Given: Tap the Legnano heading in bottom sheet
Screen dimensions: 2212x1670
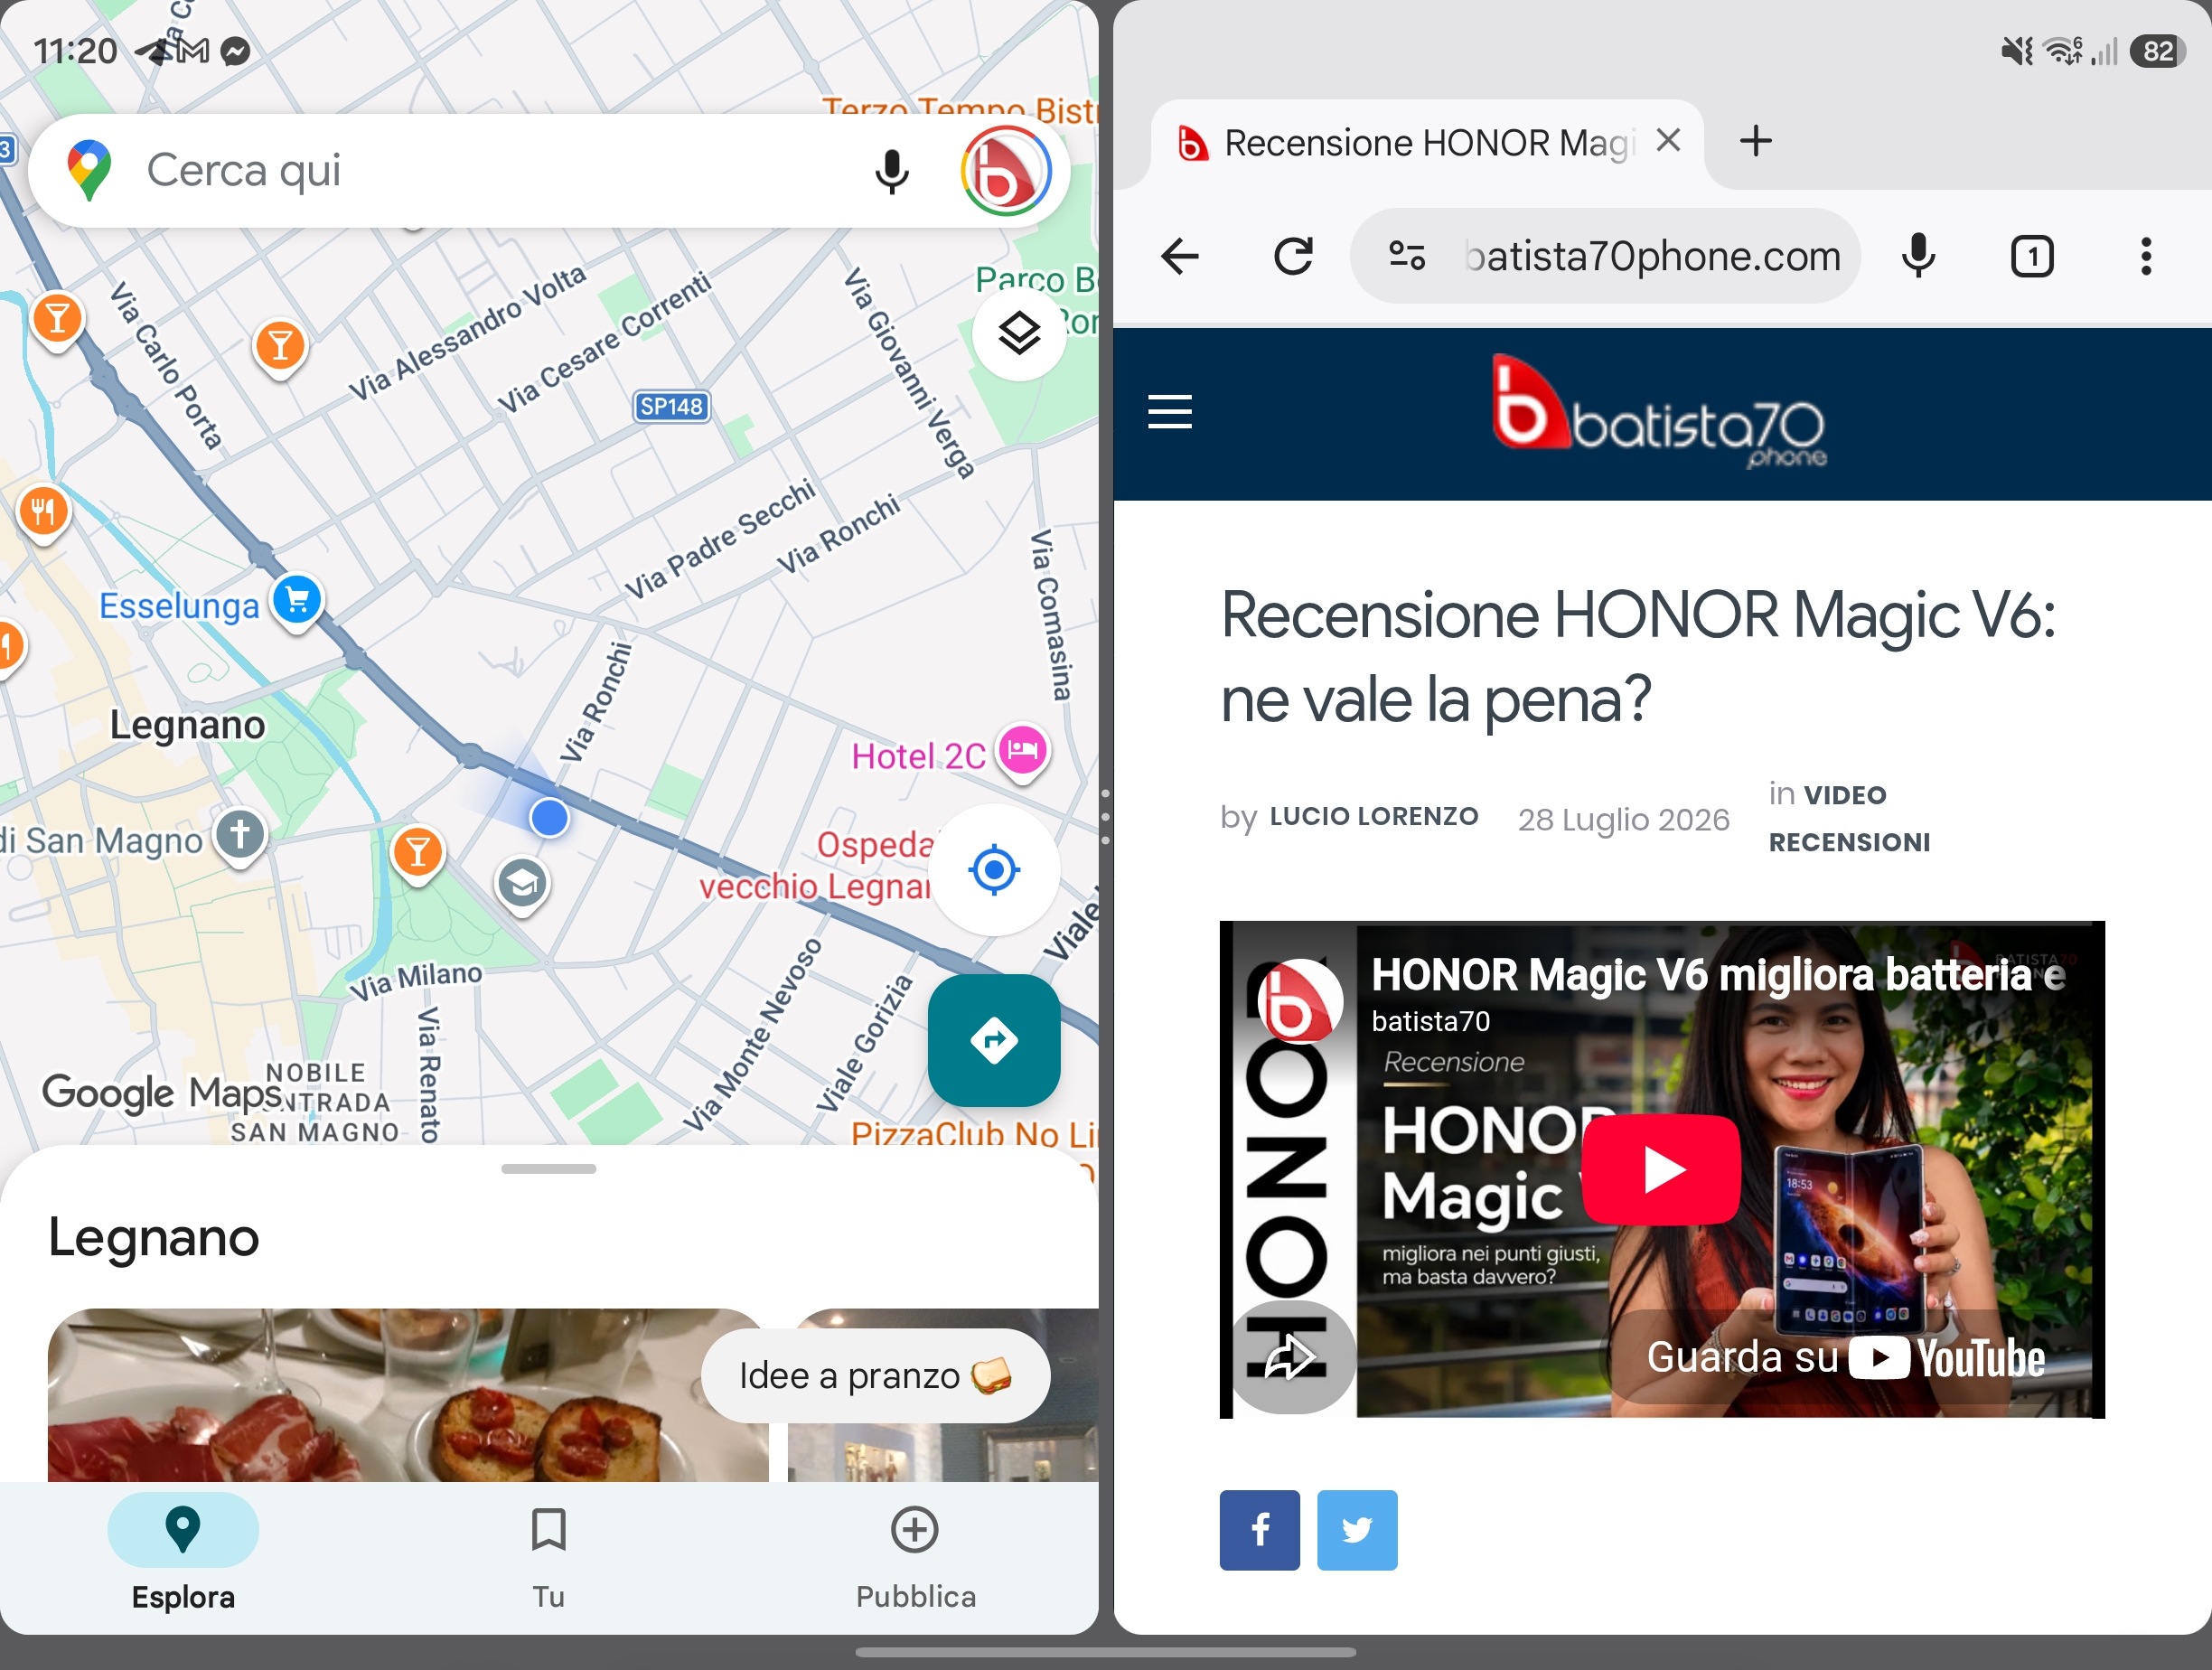Looking at the screenshot, I should [x=154, y=1238].
